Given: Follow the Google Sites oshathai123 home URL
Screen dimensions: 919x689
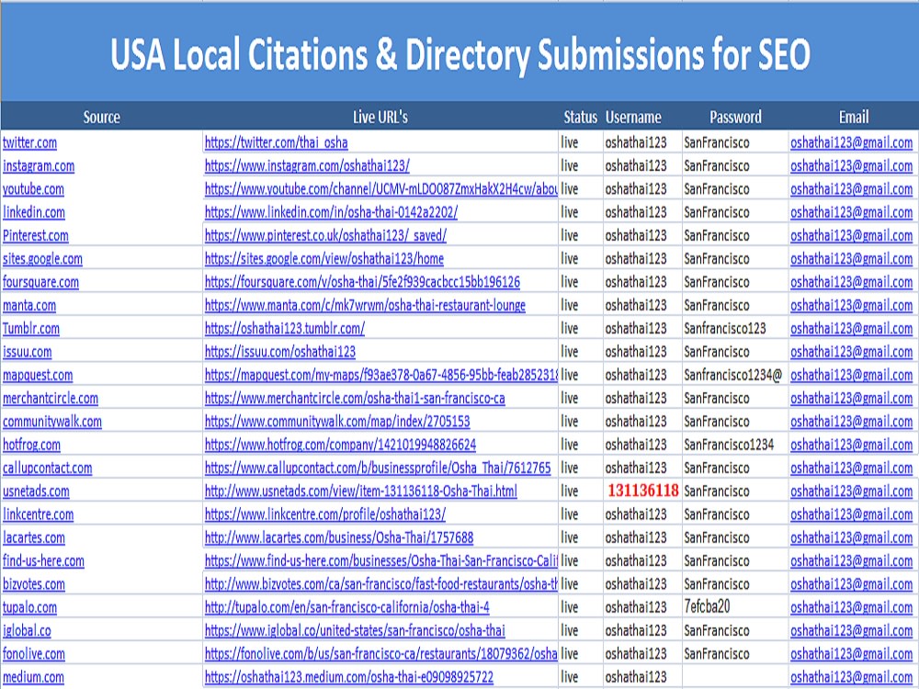Looking at the screenshot, I should [324, 259].
